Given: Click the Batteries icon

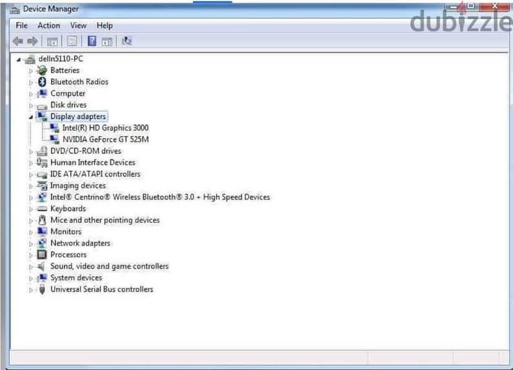Looking at the screenshot, I should (x=42, y=70).
